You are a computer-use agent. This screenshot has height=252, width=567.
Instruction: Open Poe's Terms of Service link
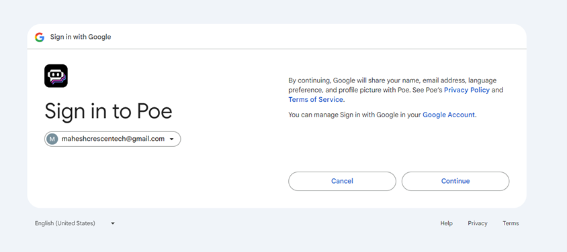point(315,99)
